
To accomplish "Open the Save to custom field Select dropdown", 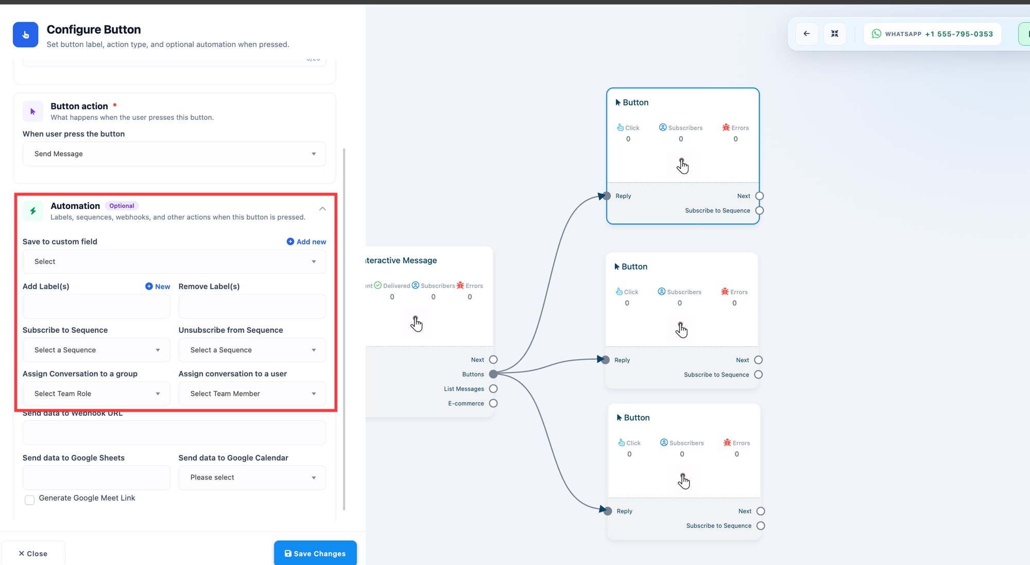I will pos(174,262).
